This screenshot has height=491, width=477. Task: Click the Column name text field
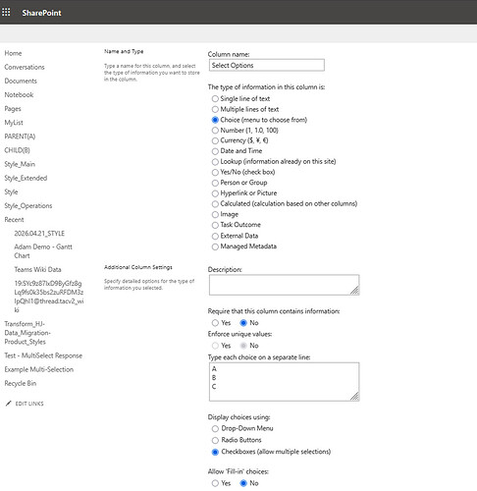(x=267, y=65)
